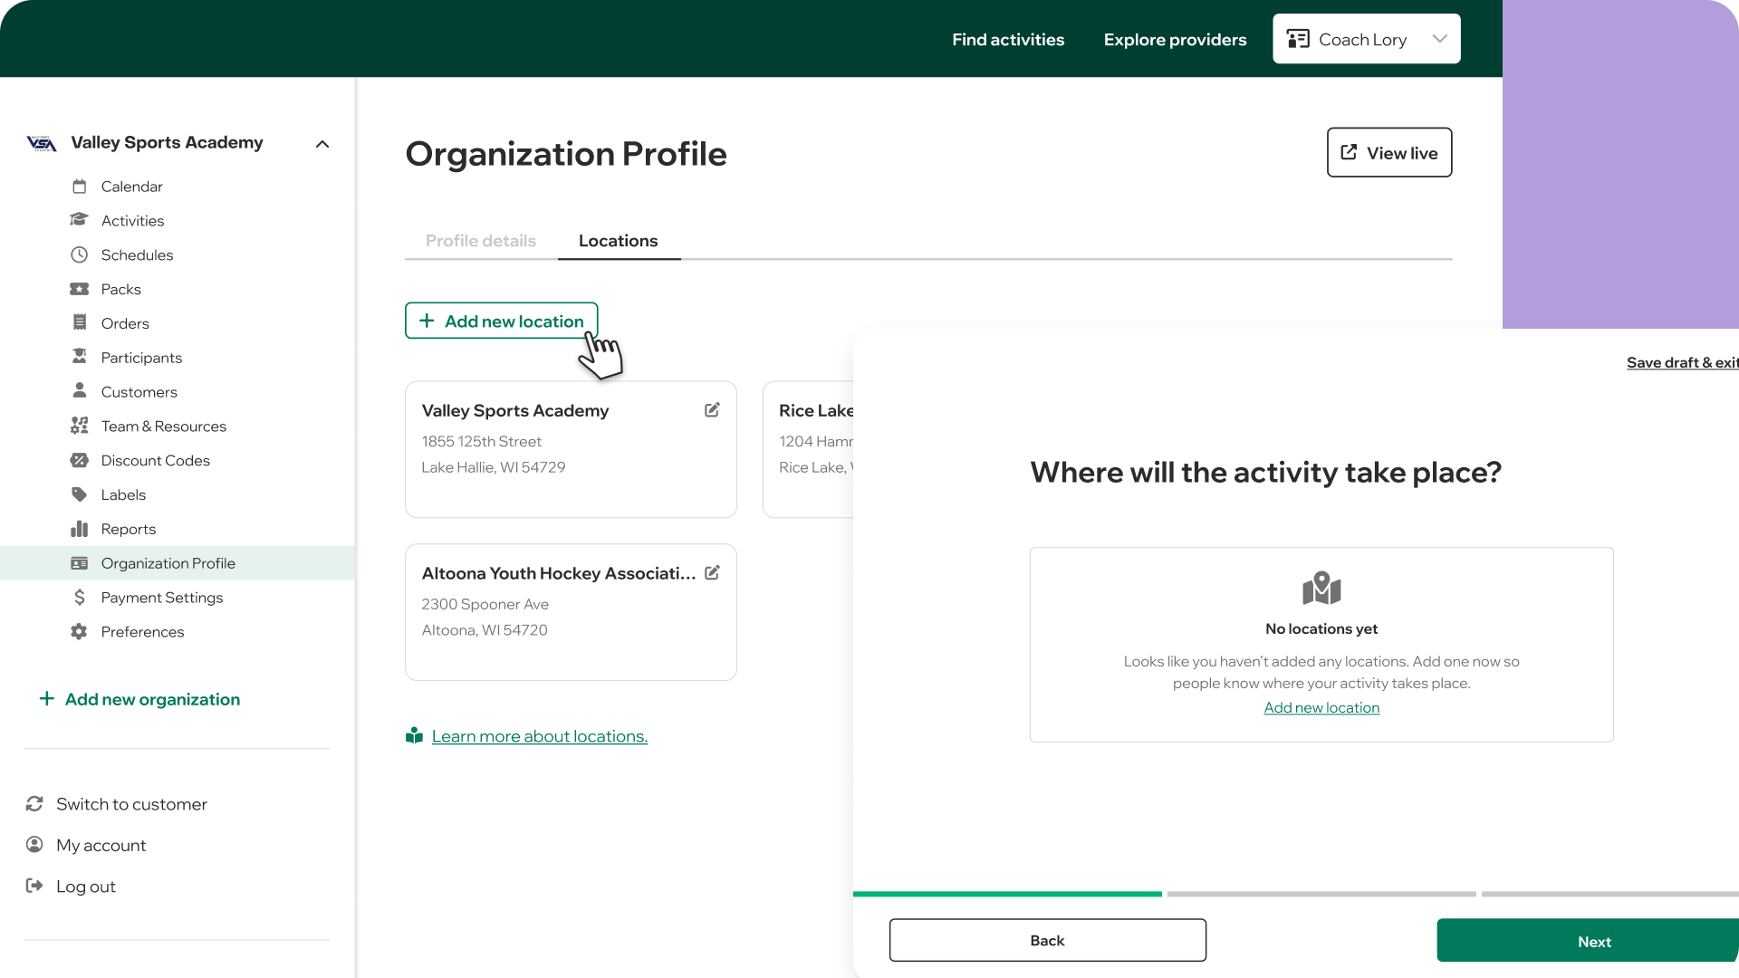The height and width of the screenshot is (978, 1739).
Task: Edit the Altoona Youth Hockey Association location
Action: (712, 573)
